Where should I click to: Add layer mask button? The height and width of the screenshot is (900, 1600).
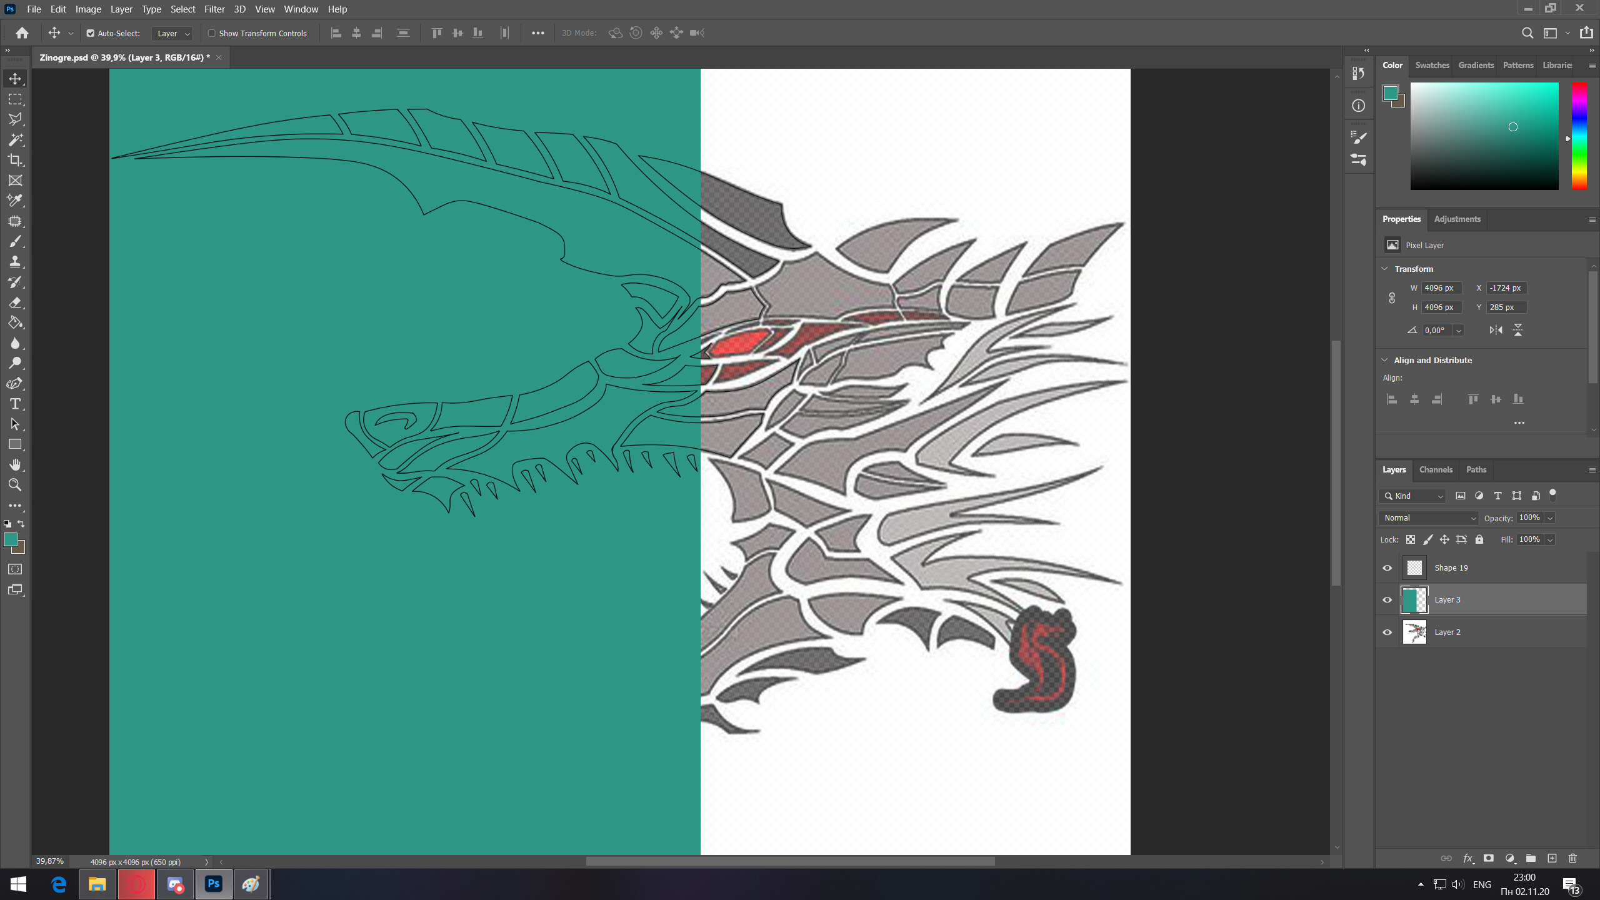[1489, 858]
